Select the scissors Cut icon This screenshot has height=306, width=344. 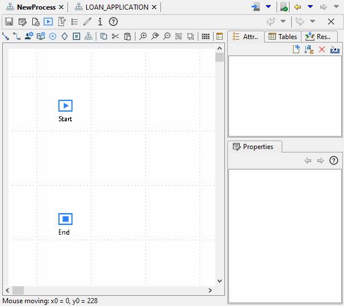116,36
